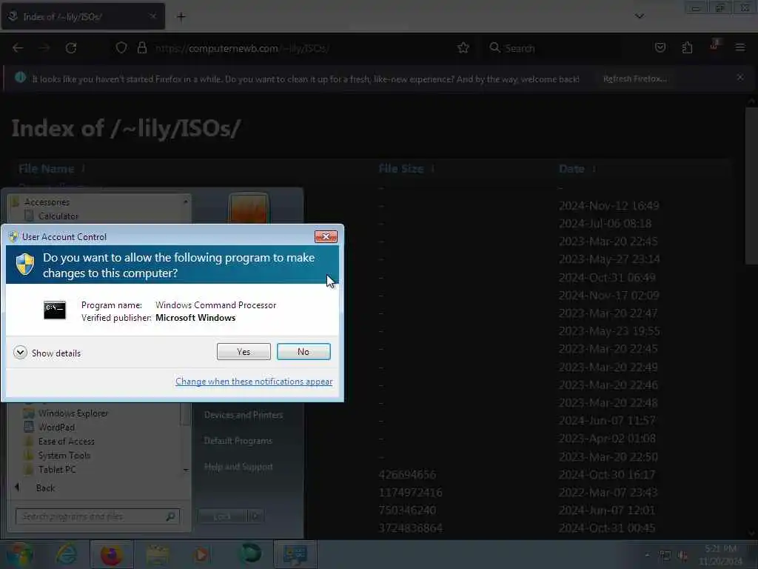The height and width of the screenshot is (569, 758).
Task: Click Firefox back arrow button
Action: (x=18, y=48)
